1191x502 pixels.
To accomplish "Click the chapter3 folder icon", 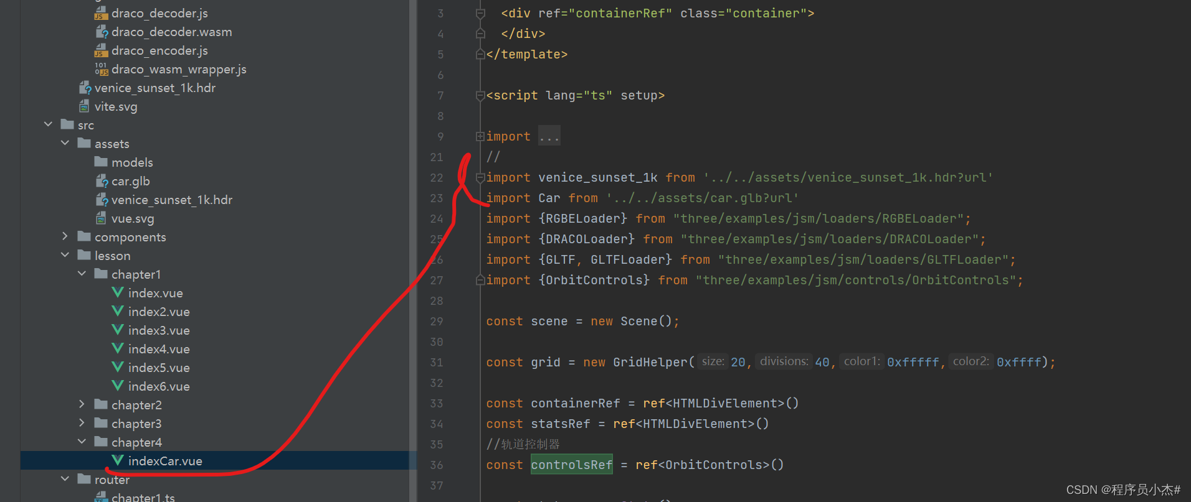I will click(101, 423).
